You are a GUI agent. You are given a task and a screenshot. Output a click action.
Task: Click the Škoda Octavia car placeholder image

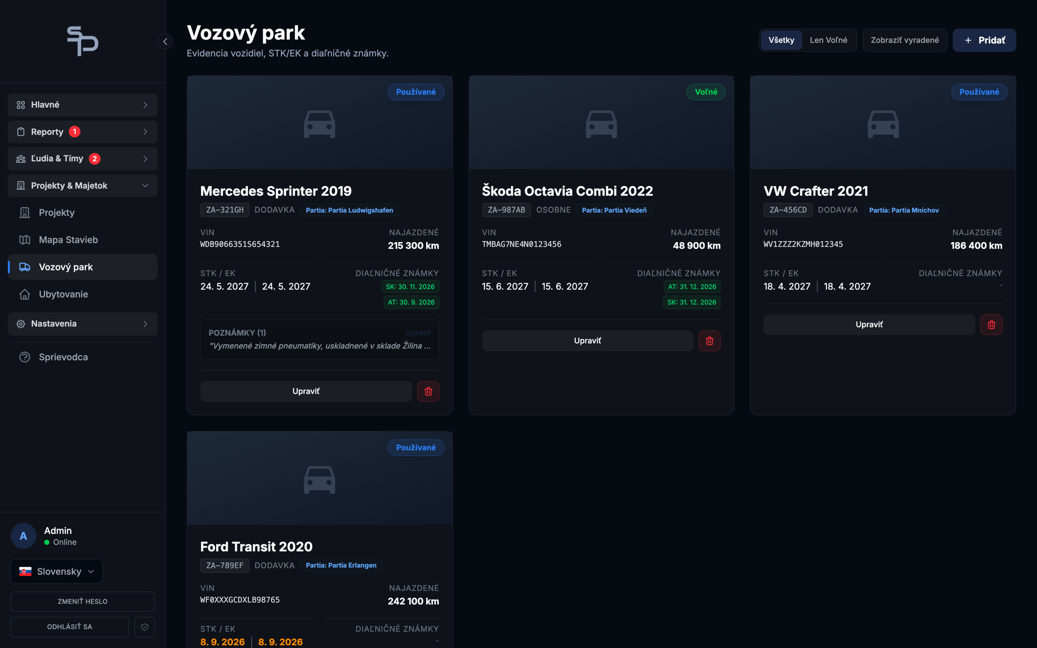click(601, 124)
